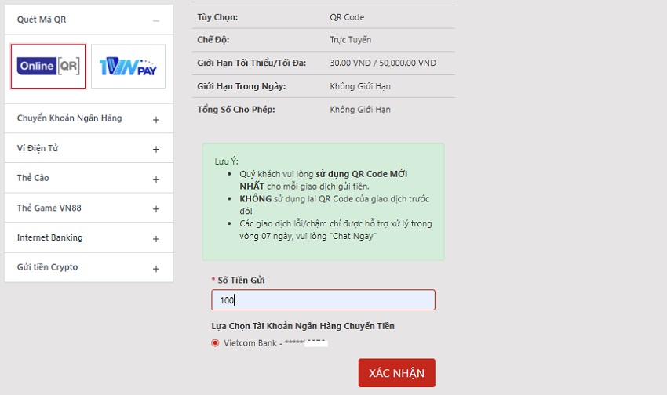
Task: Expand the Thẻ Game VN88 section
Action: click(x=156, y=209)
